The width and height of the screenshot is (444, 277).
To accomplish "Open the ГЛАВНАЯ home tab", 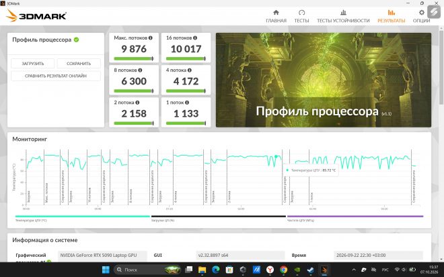I will pos(276,16).
